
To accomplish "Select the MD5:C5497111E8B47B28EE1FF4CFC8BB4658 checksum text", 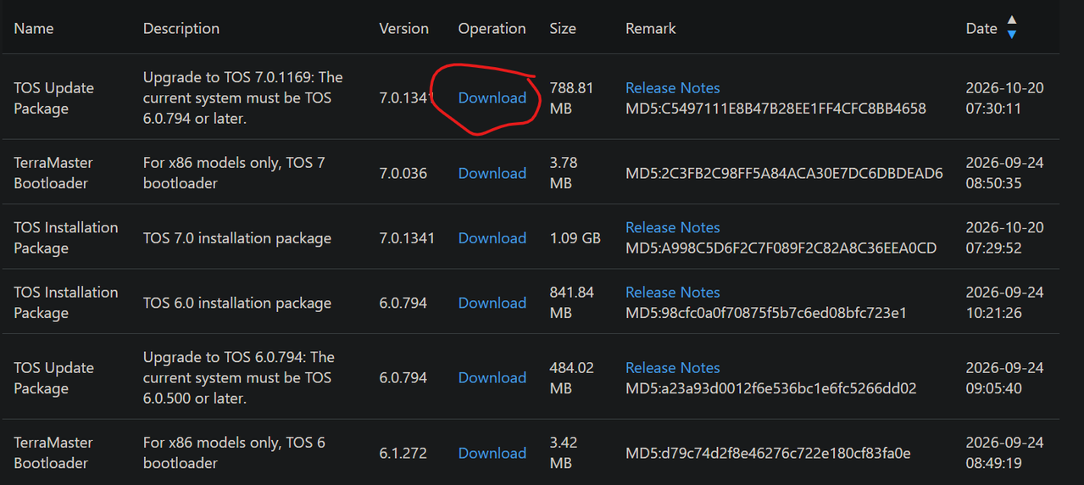I will click(775, 109).
